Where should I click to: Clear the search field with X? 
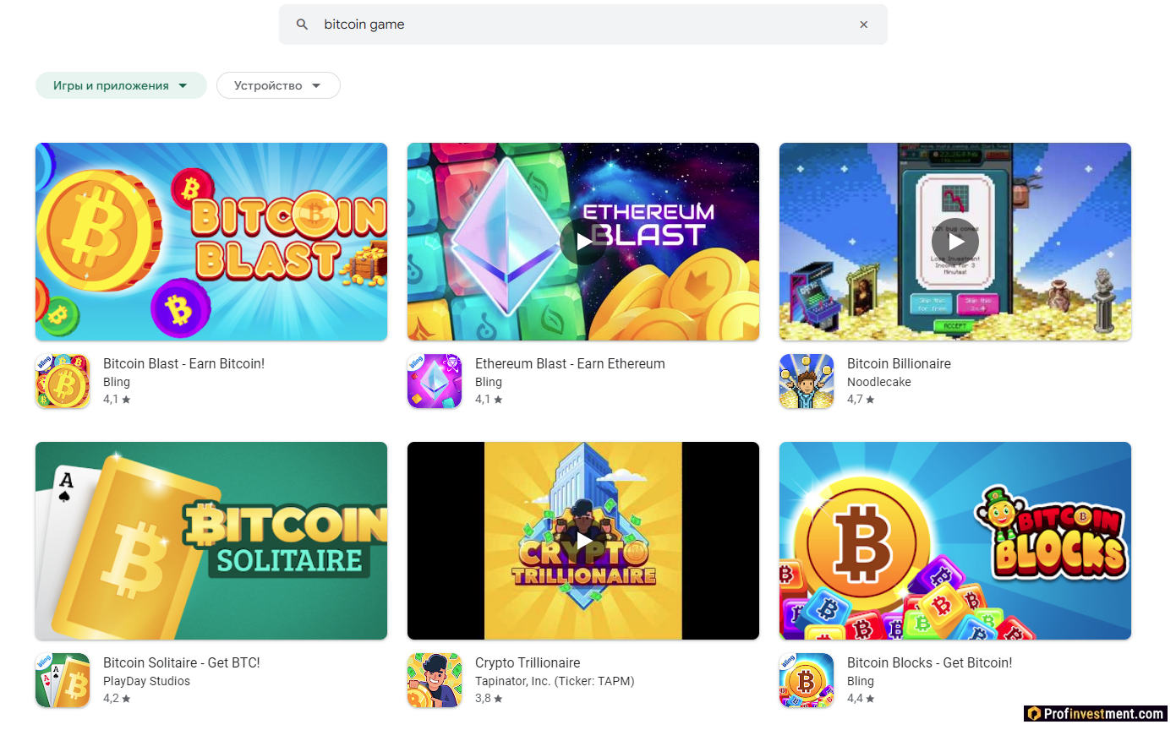click(x=863, y=25)
